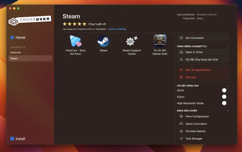Image resolution: width=242 pixels, height=152 pixels.
Task: Enable the DXVK toggle switch
Action: [225, 90]
